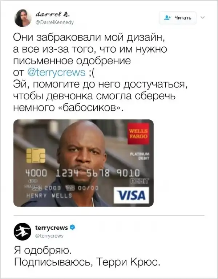Click the terrycrews display name
The height and width of the screenshot is (279, 218).
tap(52, 227)
